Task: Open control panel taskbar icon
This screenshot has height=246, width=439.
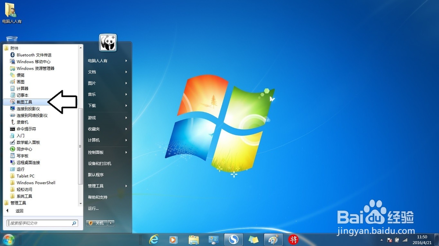Action: pyautogui.click(x=214, y=239)
